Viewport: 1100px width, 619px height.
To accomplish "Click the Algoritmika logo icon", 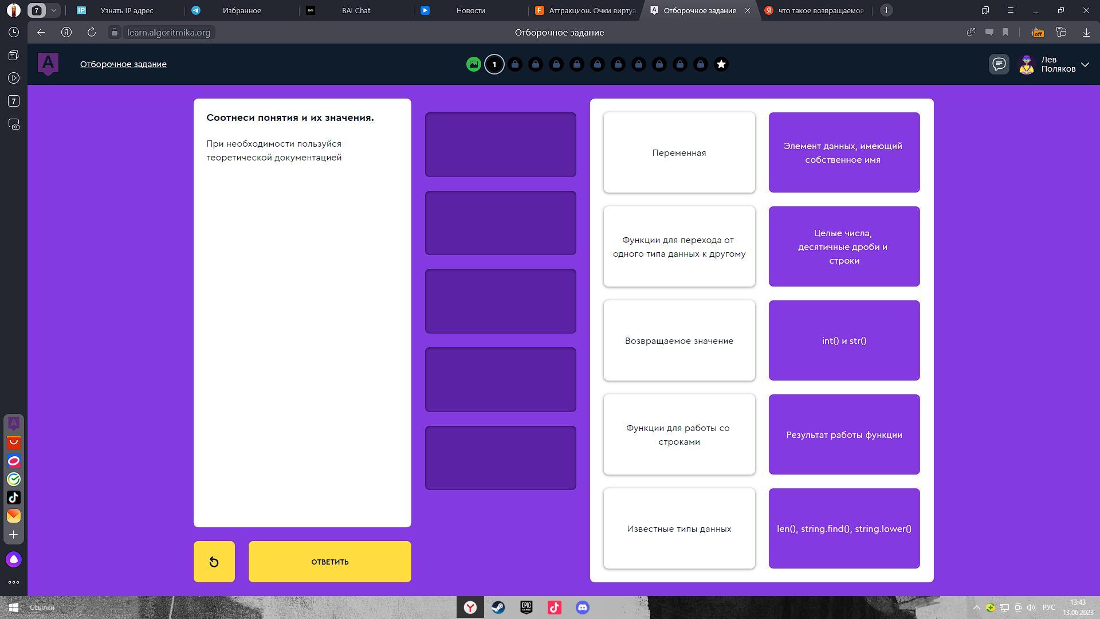I will [48, 63].
